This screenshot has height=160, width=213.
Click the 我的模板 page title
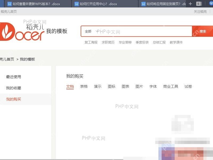57,31
